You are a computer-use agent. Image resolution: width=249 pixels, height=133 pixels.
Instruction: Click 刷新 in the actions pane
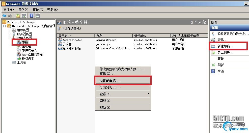click(x=220, y=65)
